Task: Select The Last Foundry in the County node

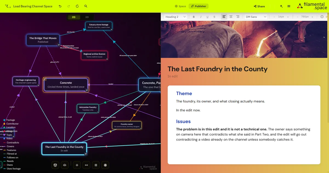Action: 64,149
